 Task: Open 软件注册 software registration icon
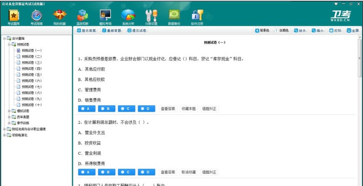click(197, 17)
